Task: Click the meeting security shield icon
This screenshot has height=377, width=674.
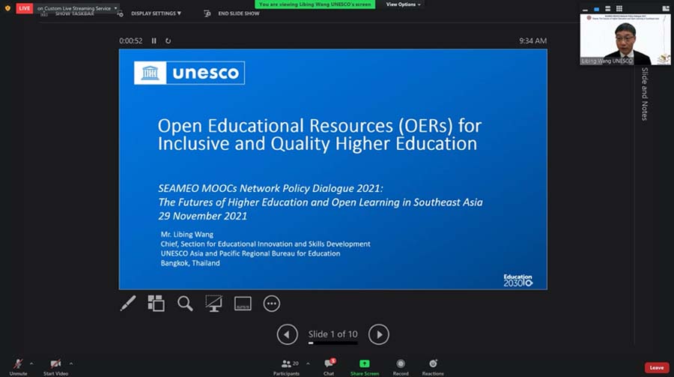Action: [x=7, y=8]
